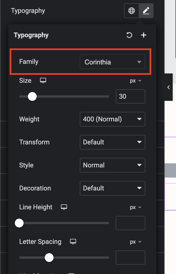Click the Size slider handle
The image size is (176, 274).
(32, 96)
